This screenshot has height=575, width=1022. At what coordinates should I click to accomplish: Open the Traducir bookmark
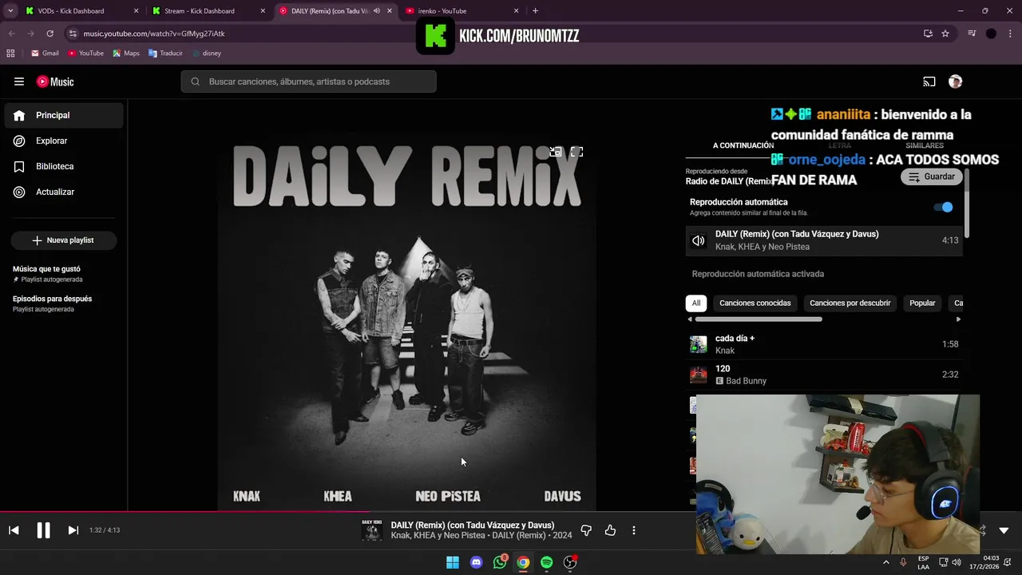(165, 54)
